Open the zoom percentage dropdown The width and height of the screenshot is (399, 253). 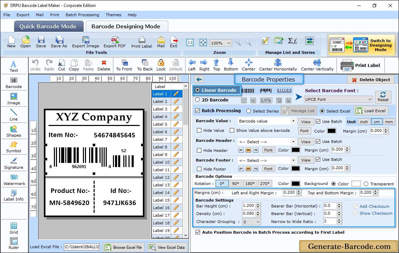pyautogui.click(x=221, y=43)
